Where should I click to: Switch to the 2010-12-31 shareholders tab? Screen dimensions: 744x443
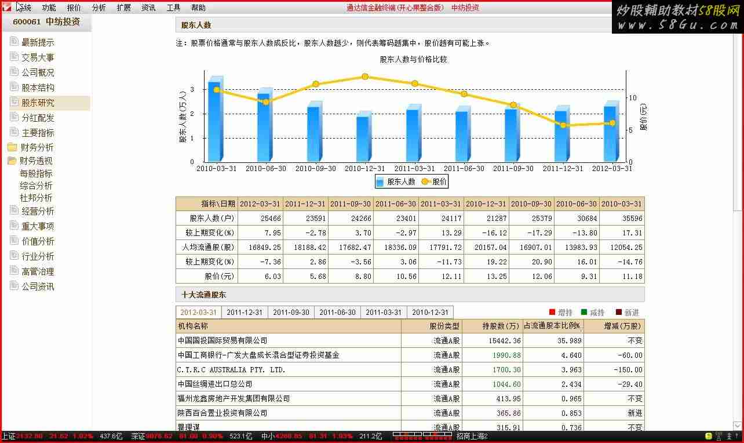(430, 312)
